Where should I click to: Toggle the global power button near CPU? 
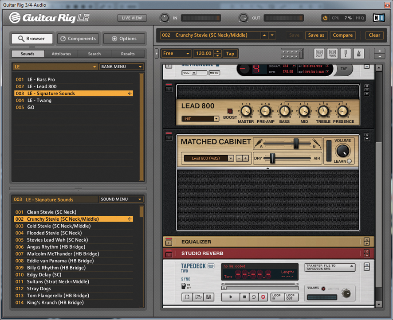coord(325,18)
